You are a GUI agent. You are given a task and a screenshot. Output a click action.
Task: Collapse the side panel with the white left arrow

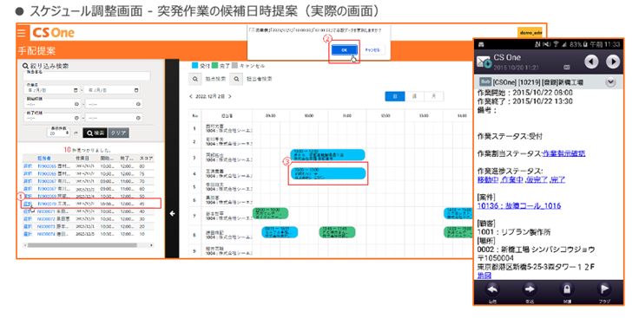pyautogui.click(x=172, y=213)
